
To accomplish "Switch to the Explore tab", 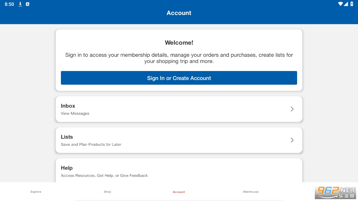I will click(x=36, y=192).
